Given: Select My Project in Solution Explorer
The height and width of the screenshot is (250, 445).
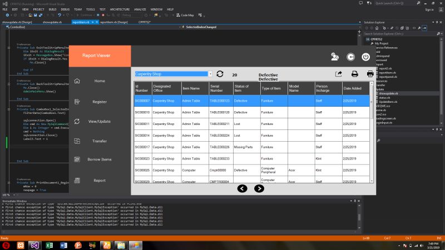Looking at the screenshot, I should point(381,43).
